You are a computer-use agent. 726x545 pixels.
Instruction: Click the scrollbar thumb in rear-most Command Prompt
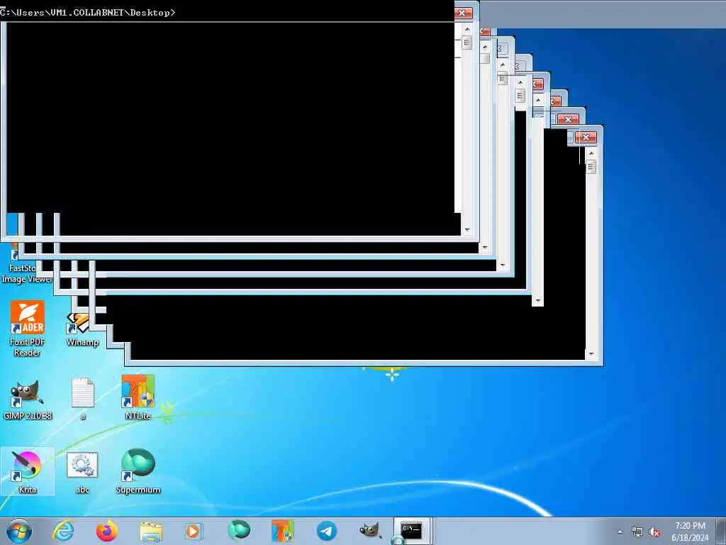(x=591, y=167)
